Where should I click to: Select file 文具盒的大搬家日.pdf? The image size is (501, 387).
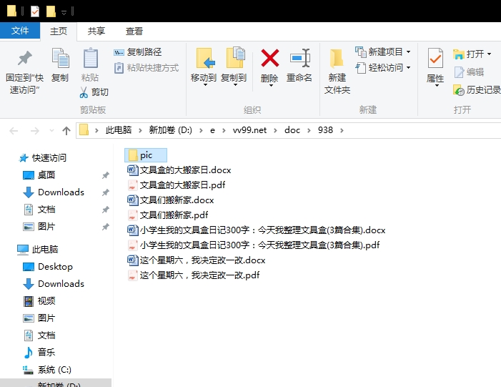pyautogui.click(x=177, y=185)
